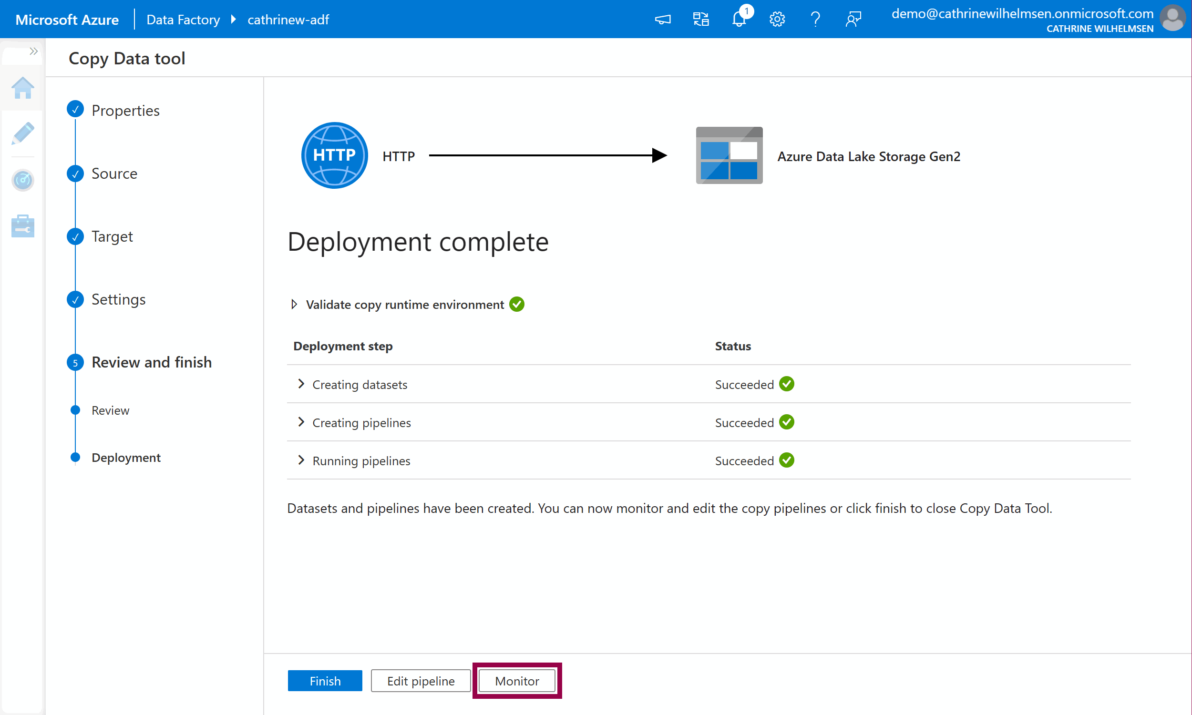Click the Edit pipeline button
Viewport: 1192px width, 715px height.
(x=420, y=680)
